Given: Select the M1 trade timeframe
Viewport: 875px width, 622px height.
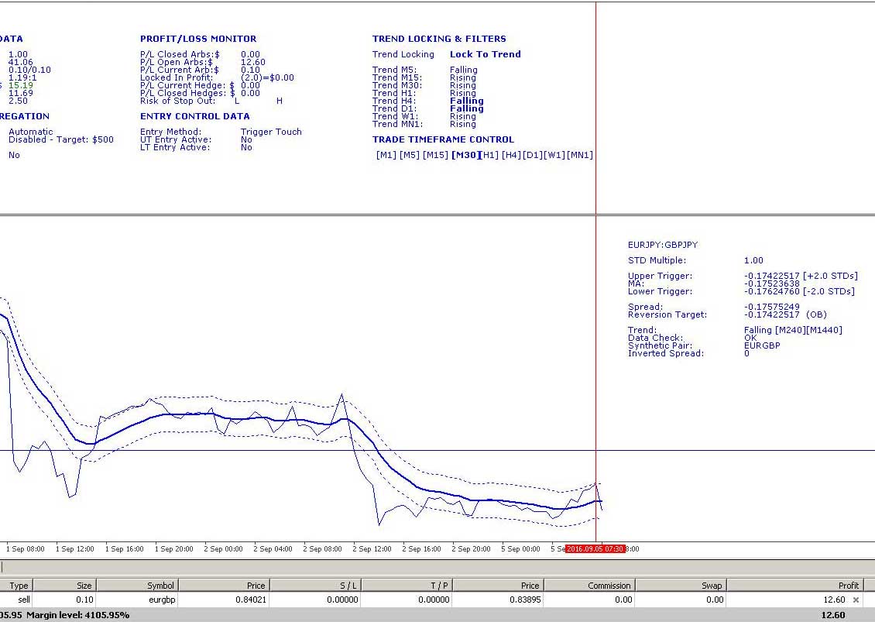Looking at the screenshot, I should (x=386, y=155).
